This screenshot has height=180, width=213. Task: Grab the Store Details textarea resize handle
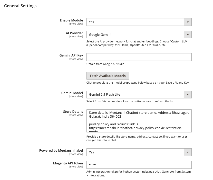190,131
